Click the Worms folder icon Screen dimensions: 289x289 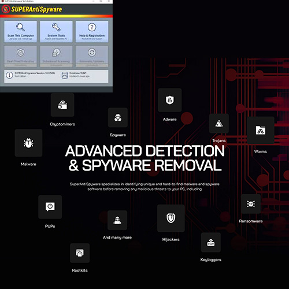261,130
